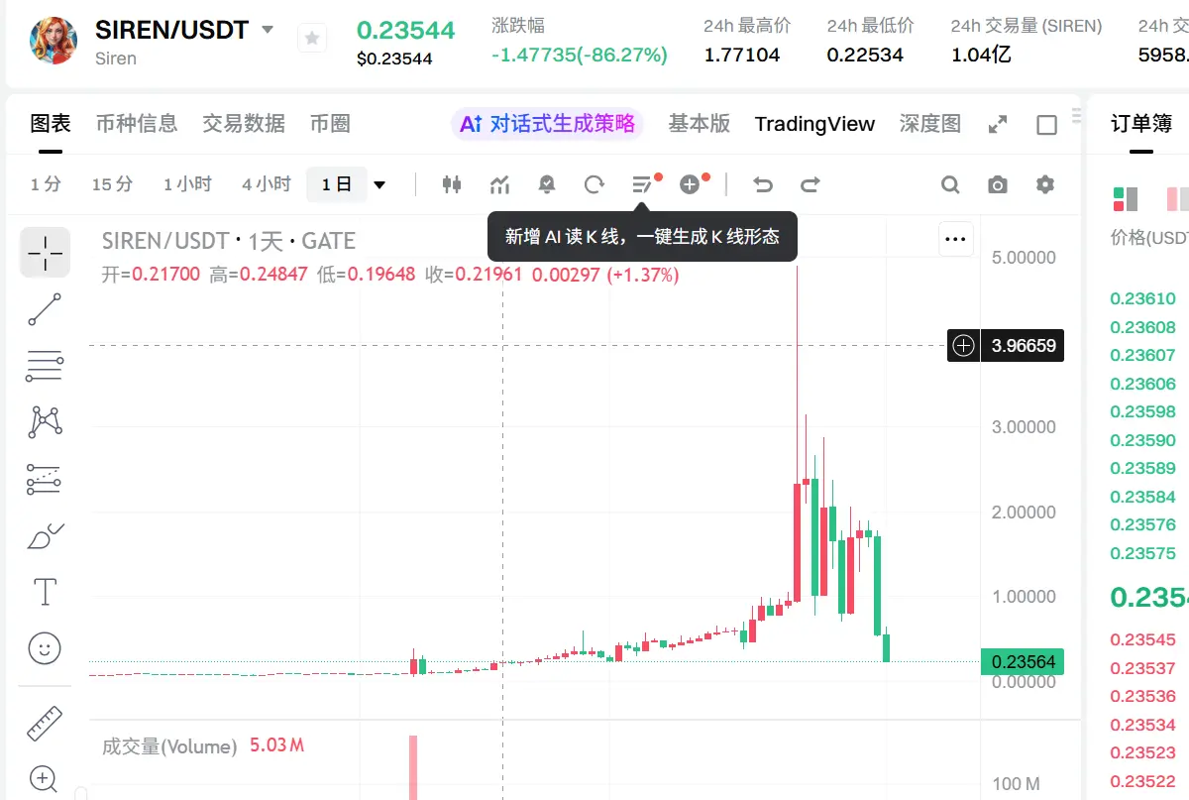Select the text annotation tool
Screen dimensions: 1189x800
coord(46,593)
